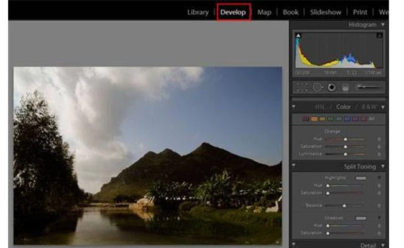This screenshot has height=248, width=404.
Task: Select the Crop Overlay tool icon
Action: point(301,87)
